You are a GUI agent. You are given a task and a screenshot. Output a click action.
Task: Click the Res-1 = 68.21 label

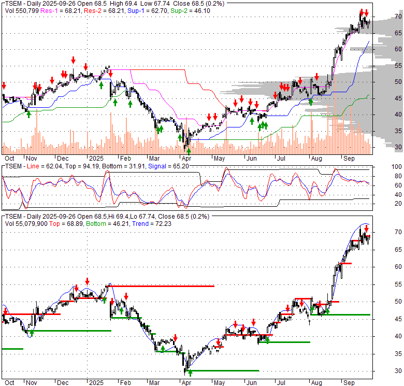[x=61, y=11]
